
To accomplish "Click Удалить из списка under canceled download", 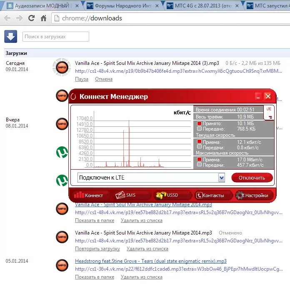I will point(147,249).
